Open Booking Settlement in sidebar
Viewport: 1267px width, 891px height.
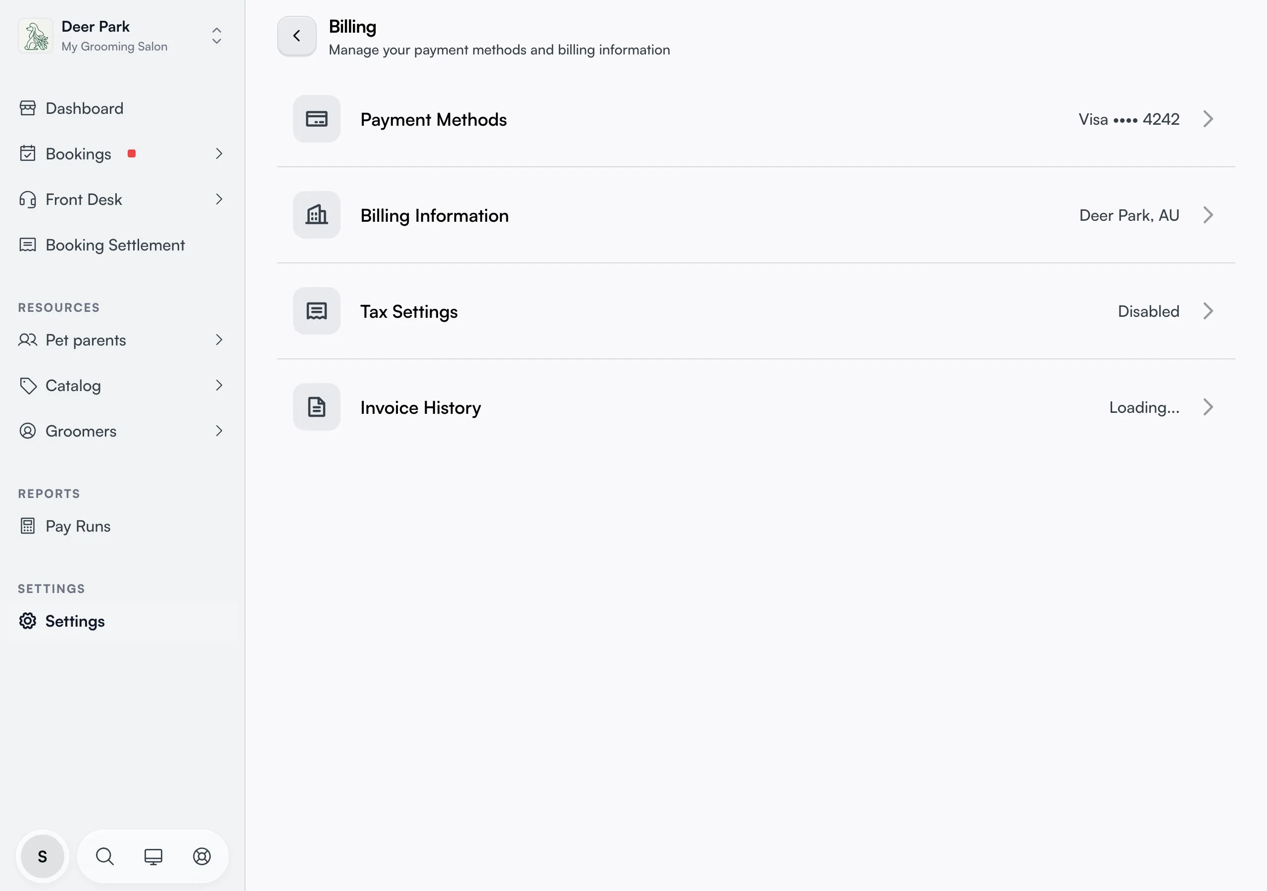(x=122, y=245)
